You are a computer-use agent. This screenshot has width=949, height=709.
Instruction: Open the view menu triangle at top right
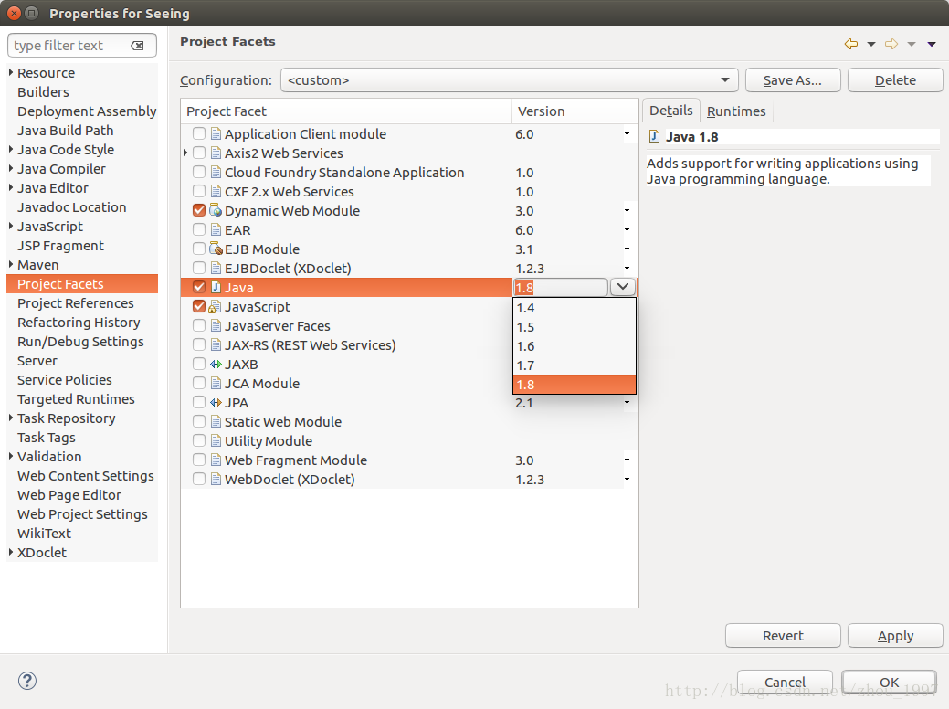(x=932, y=44)
